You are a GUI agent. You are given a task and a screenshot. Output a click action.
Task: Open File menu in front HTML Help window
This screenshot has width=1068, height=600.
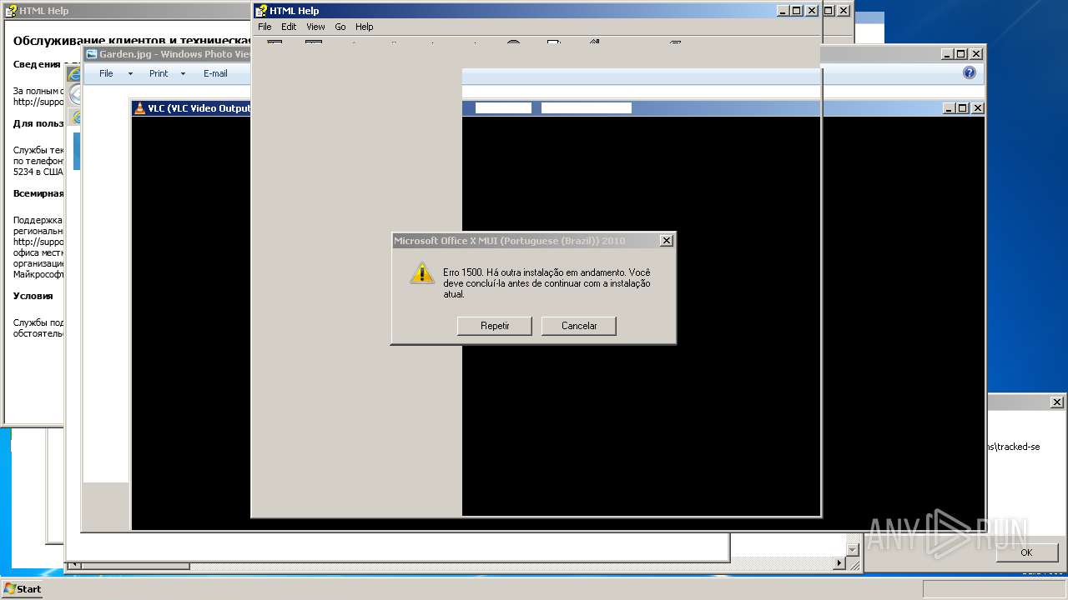264,27
